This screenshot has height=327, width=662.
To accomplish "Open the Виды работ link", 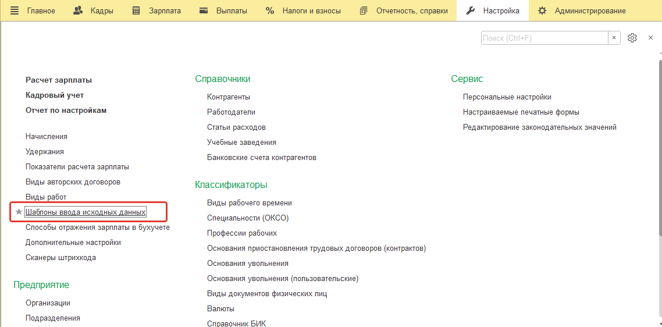I will click(x=46, y=197).
